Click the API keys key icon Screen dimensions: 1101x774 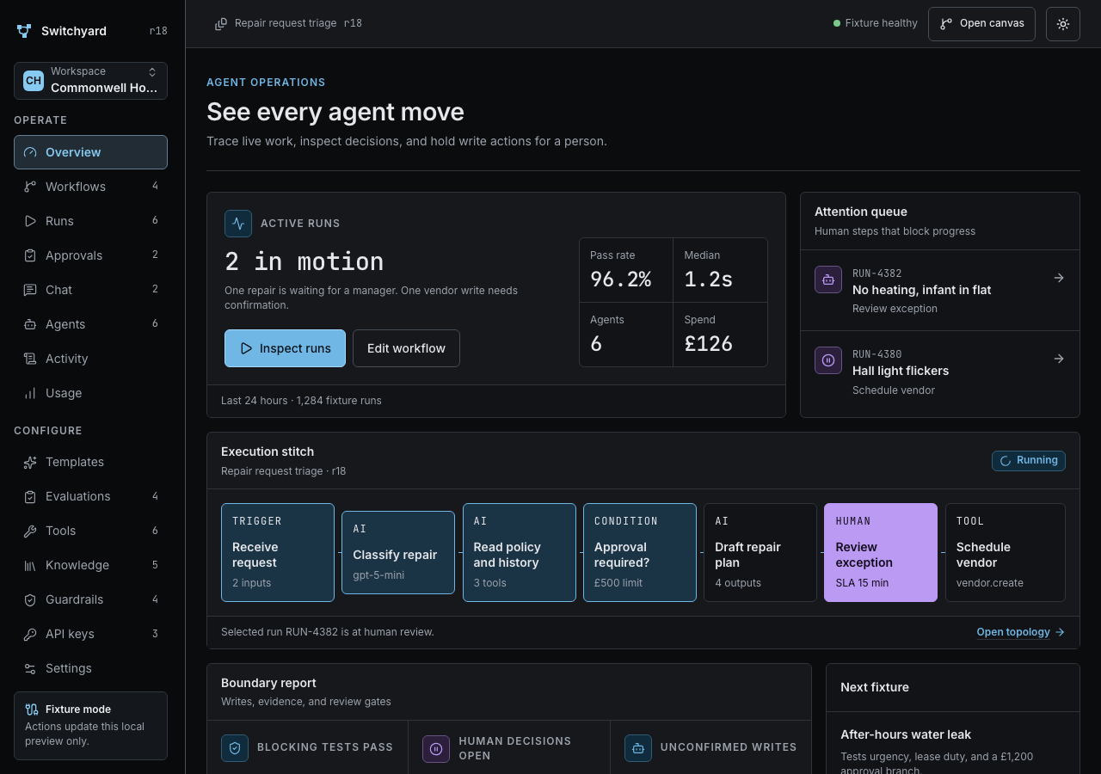click(30, 634)
